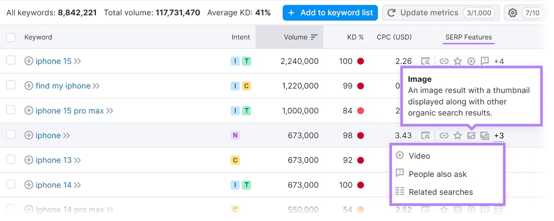This screenshot has width=554, height=221.
Task: Expand the +3 more SERP features indicator
Action: [499, 136]
